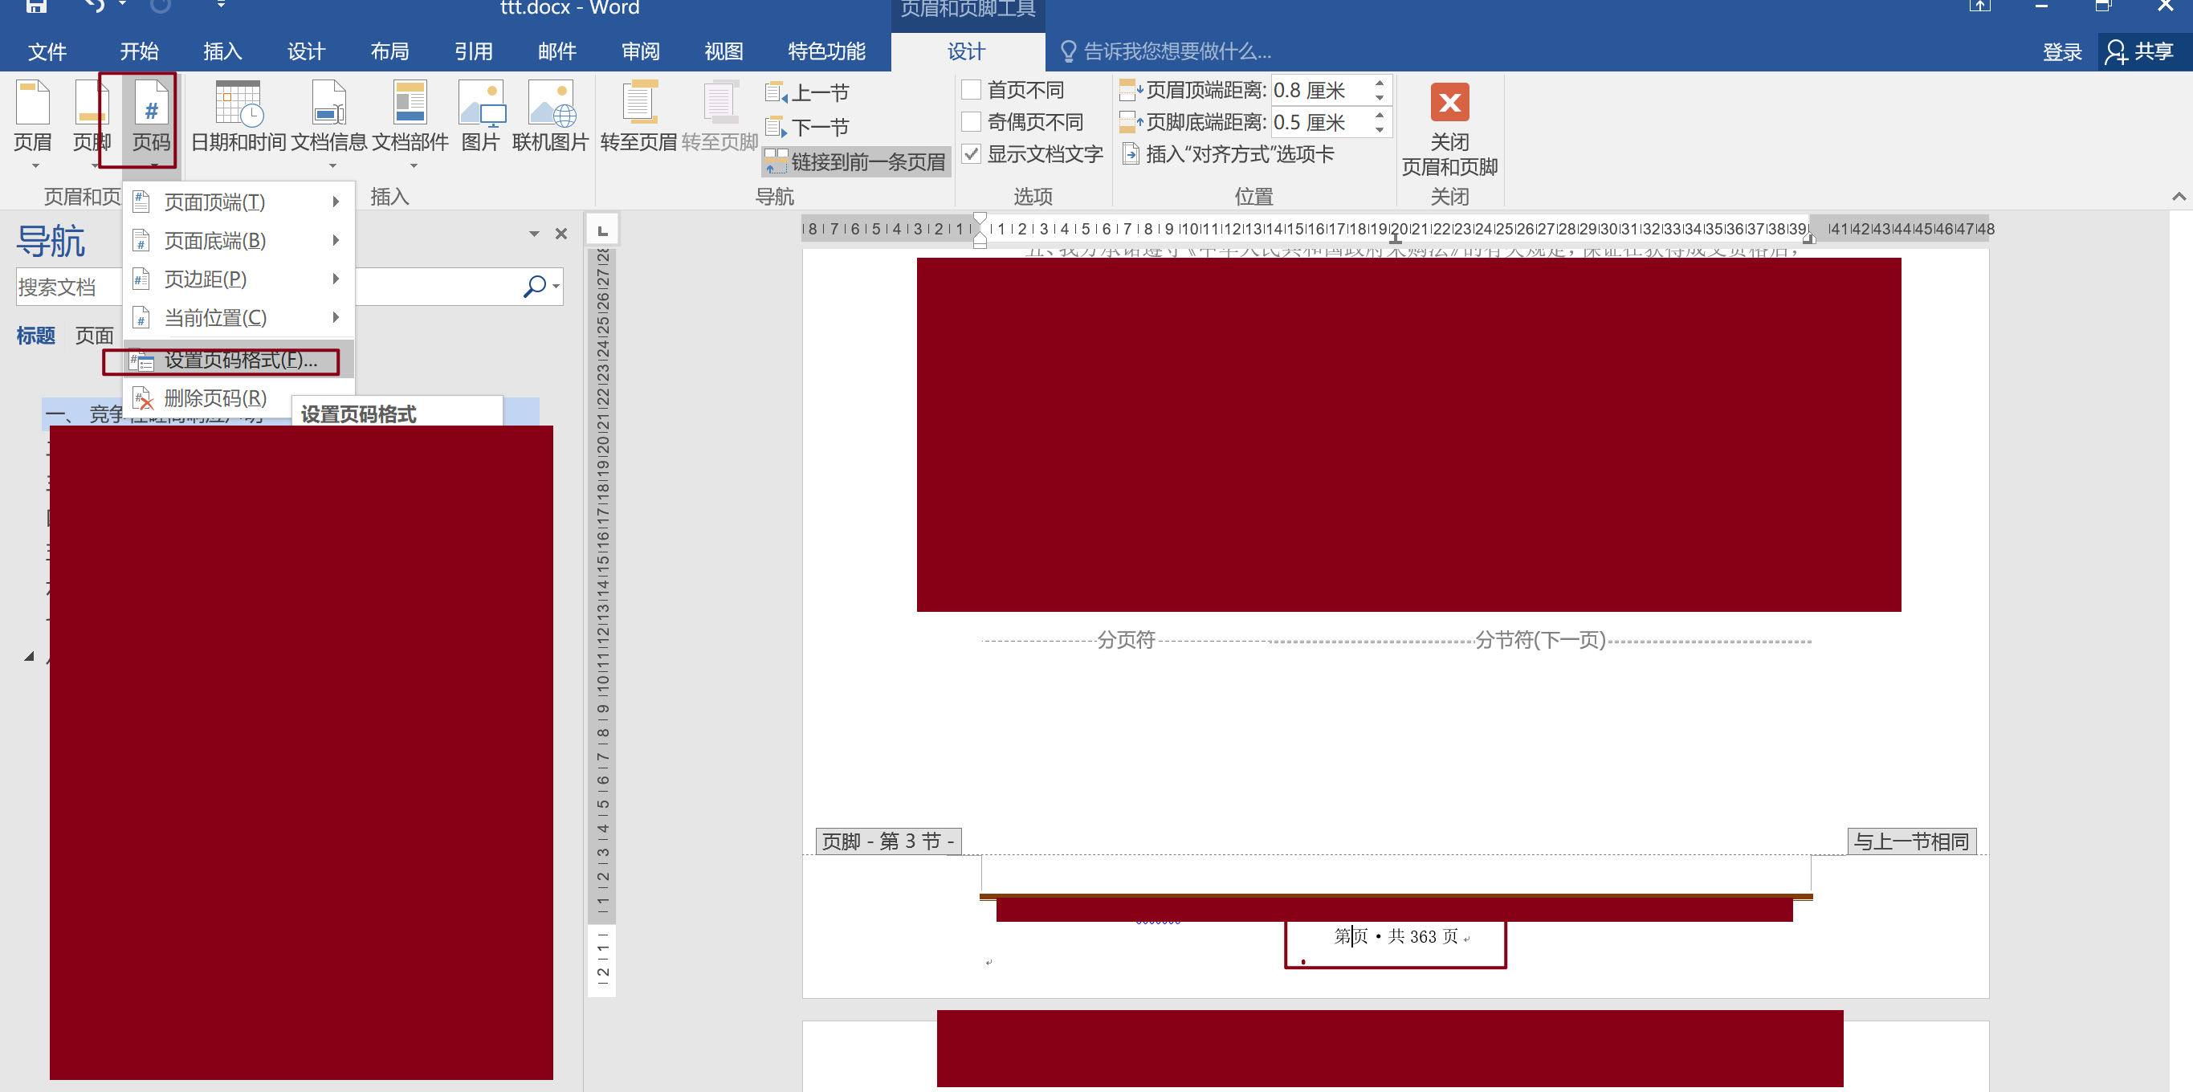
Task: Open the 页眉 header dropdown
Action: pos(33,119)
